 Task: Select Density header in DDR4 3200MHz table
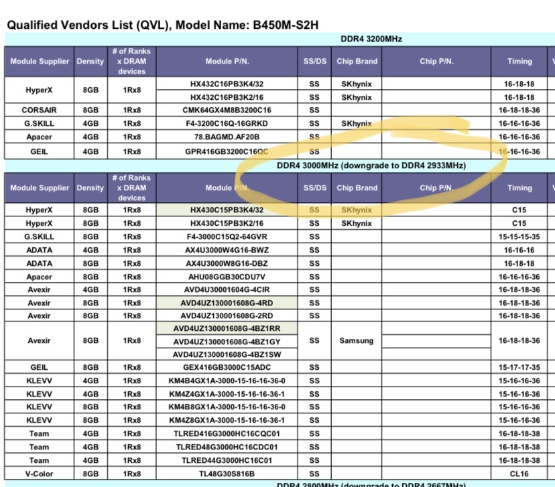point(90,61)
